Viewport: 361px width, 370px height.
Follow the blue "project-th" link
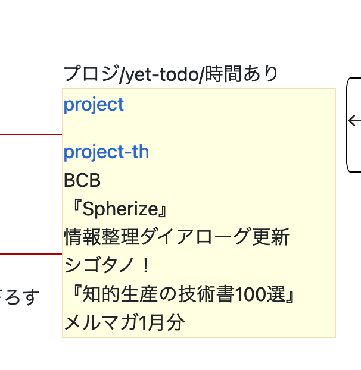(106, 152)
